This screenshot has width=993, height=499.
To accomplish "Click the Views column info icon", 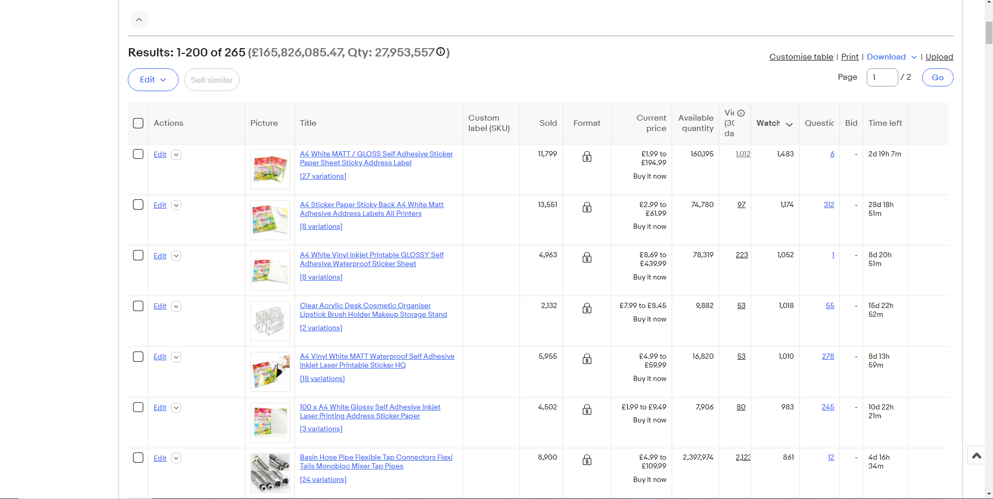I will coord(741,113).
